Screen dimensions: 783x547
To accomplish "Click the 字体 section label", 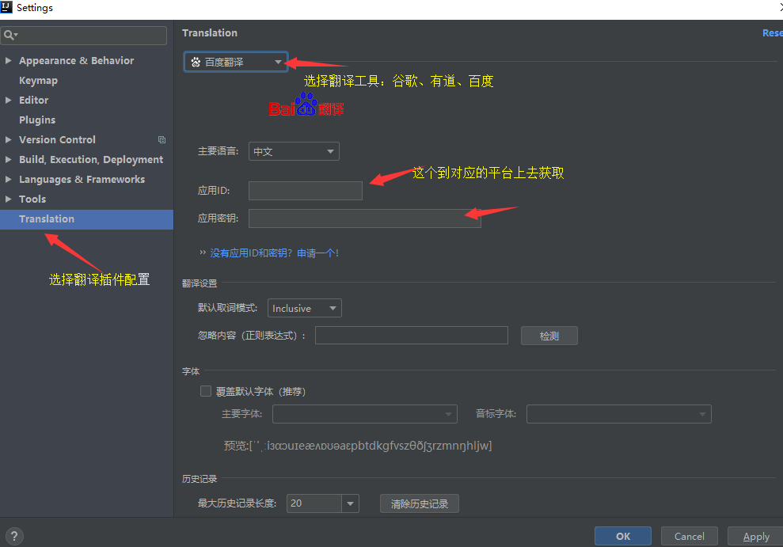I will click(x=191, y=371).
